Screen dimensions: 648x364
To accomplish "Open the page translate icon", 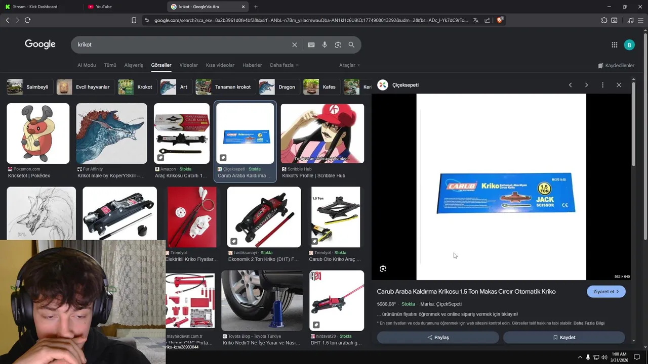I will pos(476,20).
